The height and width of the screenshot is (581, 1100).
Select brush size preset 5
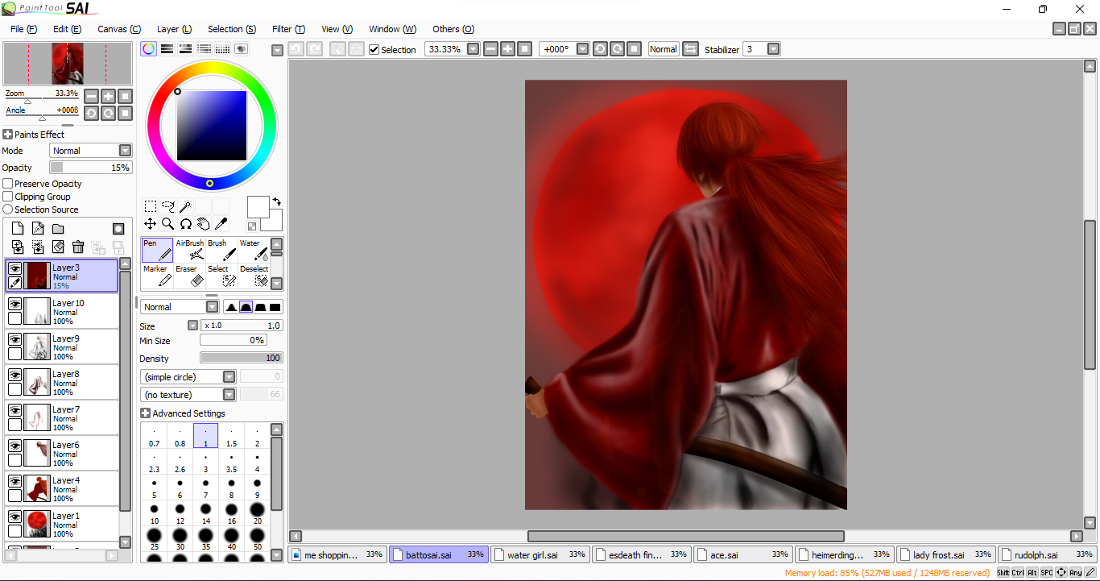[x=154, y=488]
